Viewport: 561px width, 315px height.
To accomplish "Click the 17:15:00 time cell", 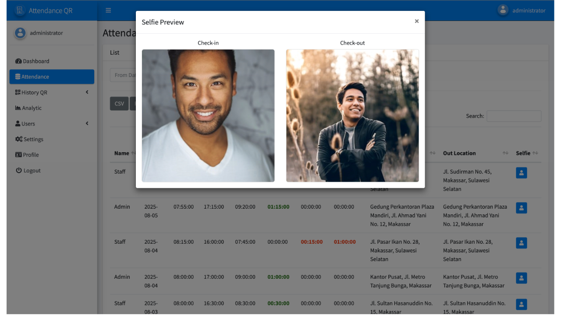I will (x=214, y=207).
